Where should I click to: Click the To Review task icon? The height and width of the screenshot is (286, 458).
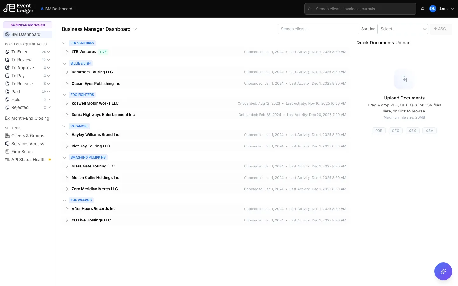(x=7, y=60)
